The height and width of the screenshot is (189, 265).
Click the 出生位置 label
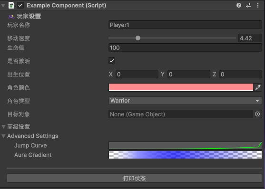click(x=19, y=74)
